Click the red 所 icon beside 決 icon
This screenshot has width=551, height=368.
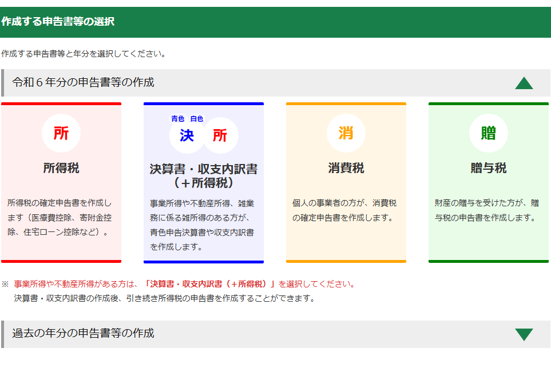coord(220,135)
